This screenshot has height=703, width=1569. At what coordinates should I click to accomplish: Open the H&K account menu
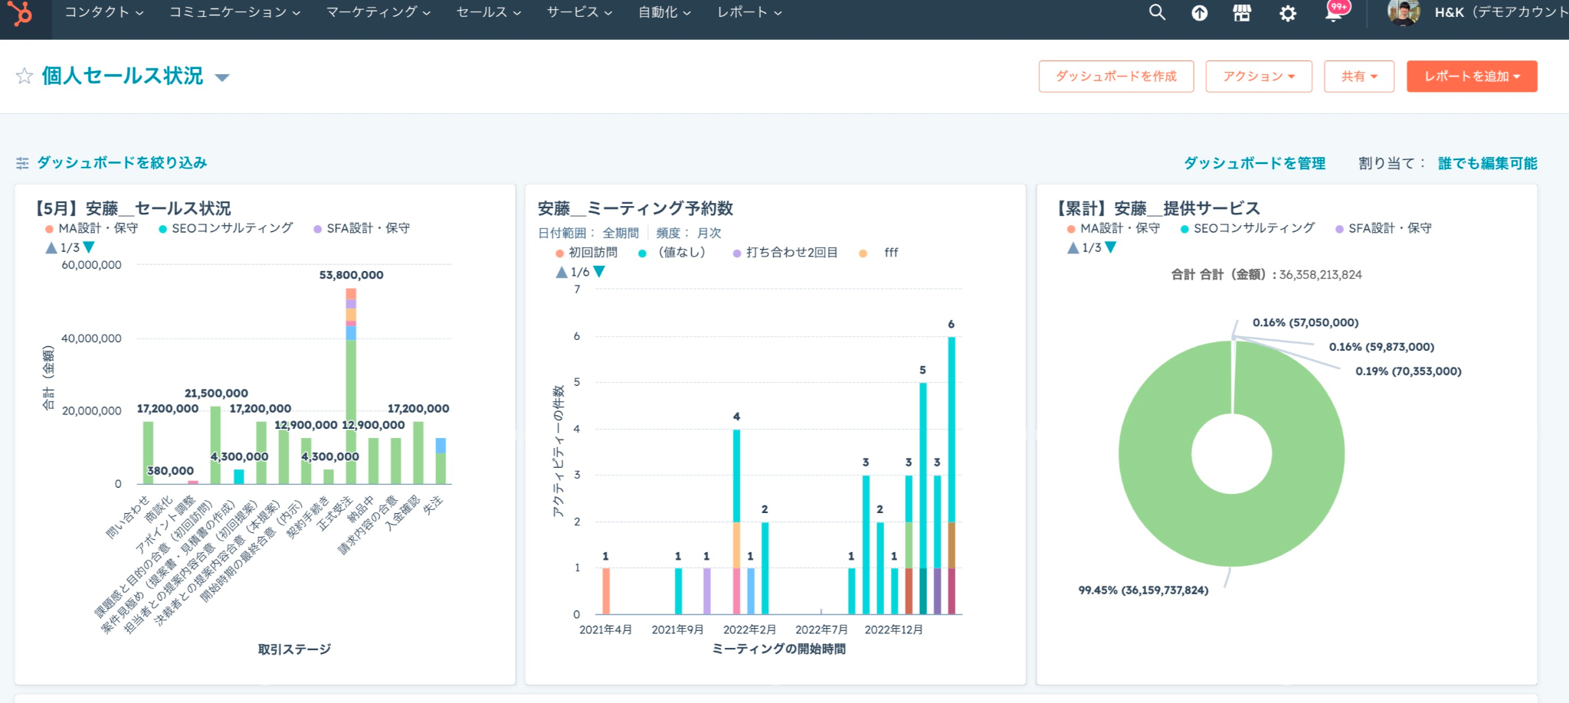coord(1500,12)
